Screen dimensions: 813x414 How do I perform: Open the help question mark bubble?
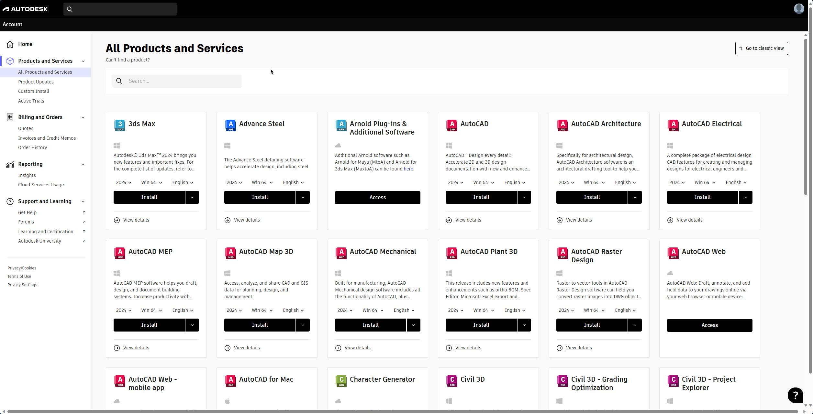click(x=795, y=395)
